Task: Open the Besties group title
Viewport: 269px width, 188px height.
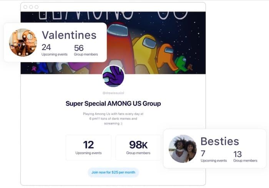Action: click(x=220, y=141)
